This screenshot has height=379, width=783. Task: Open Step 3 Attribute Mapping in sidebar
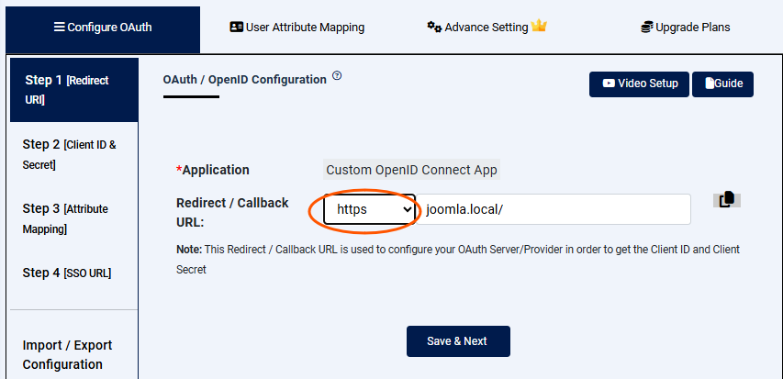pyautogui.click(x=72, y=218)
